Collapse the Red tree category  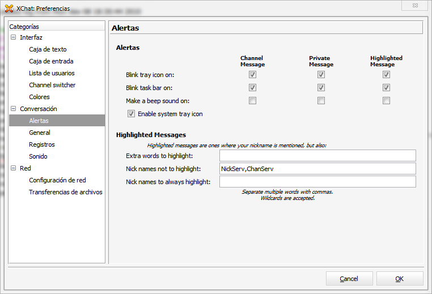[13, 168]
